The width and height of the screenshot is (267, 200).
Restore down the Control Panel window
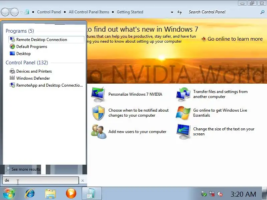click(x=252, y=3)
